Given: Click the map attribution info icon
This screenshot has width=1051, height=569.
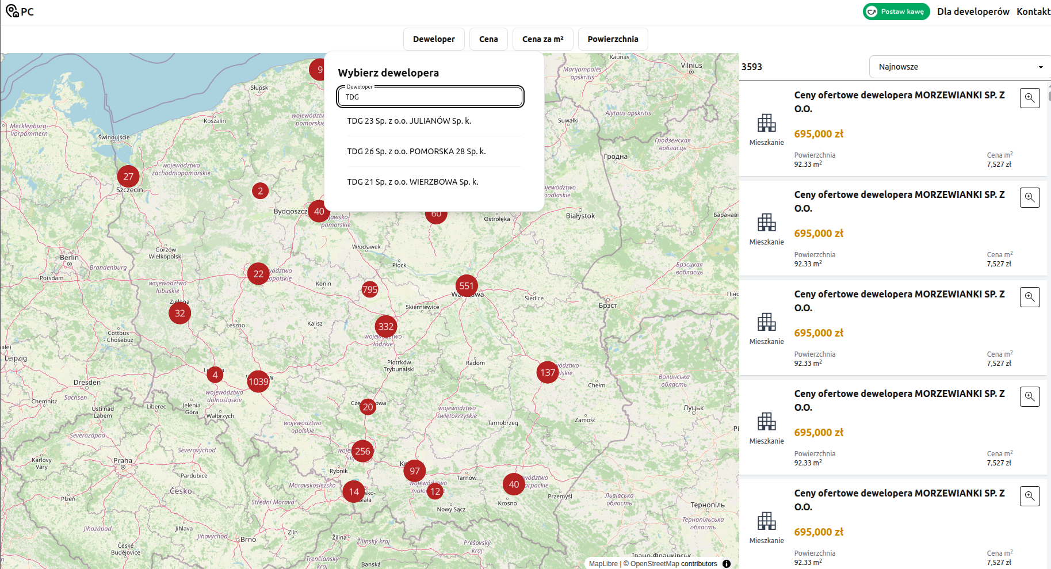Looking at the screenshot, I should pos(727,564).
